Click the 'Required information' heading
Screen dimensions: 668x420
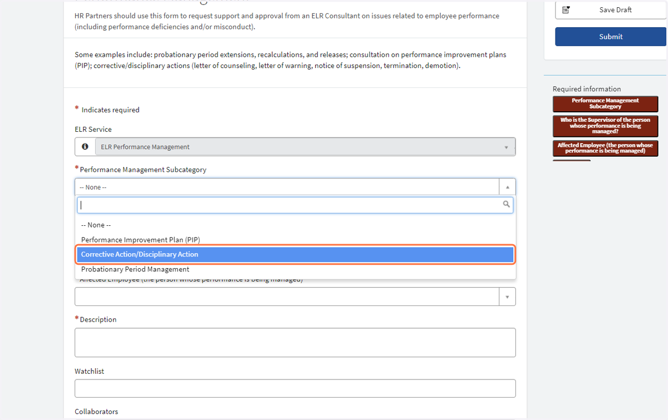pos(587,89)
